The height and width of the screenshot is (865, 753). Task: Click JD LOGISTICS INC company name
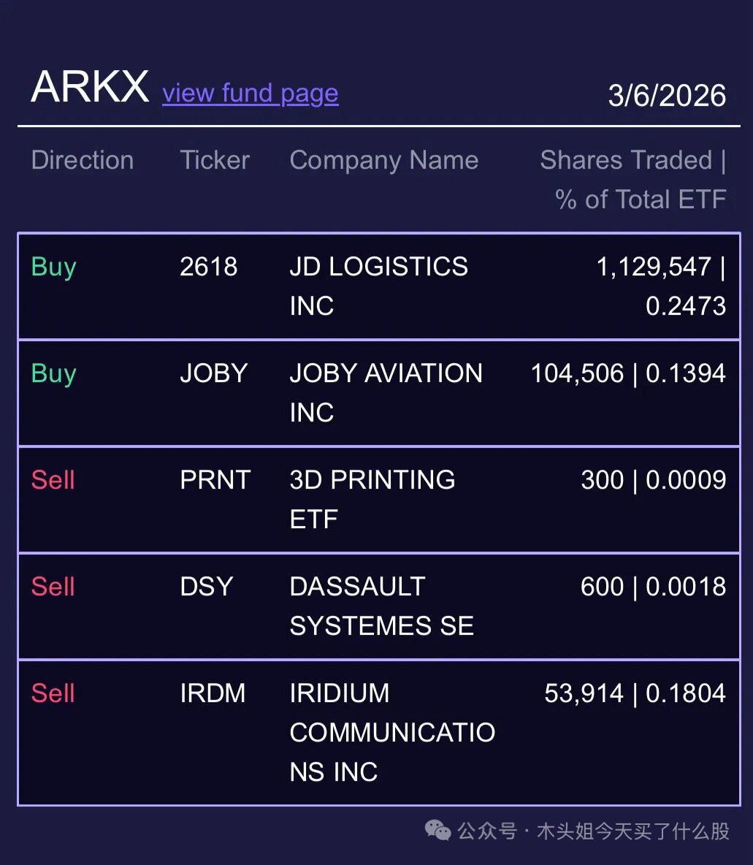[379, 286]
